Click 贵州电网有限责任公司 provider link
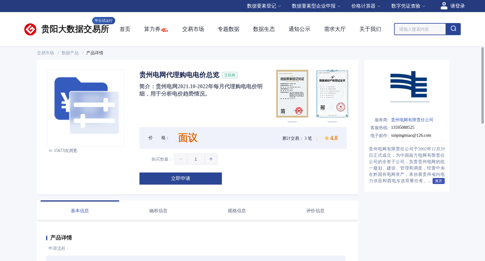The width and height of the screenshot is (485, 261). [x=412, y=120]
